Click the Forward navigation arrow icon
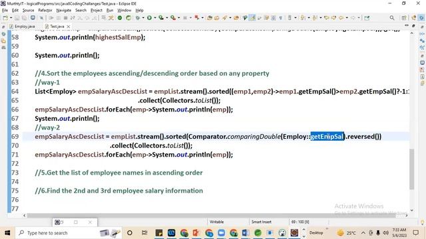The image size is (426, 239). click(353, 18)
